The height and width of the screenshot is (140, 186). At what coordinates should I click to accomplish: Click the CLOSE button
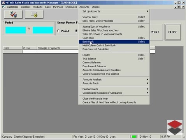click(173, 32)
